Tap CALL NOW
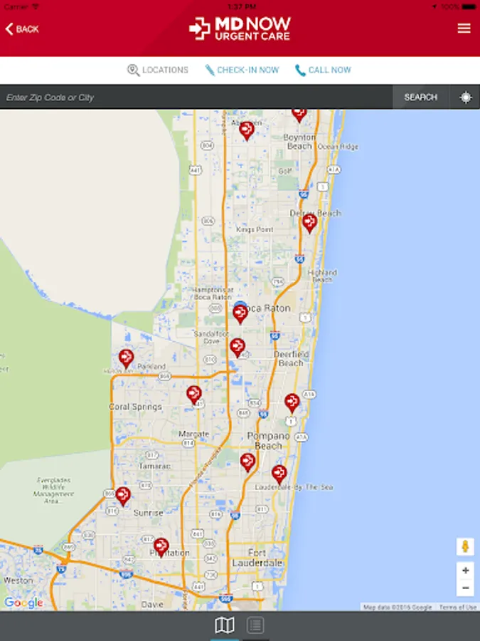This screenshot has width=480, height=641. tap(323, 70)
